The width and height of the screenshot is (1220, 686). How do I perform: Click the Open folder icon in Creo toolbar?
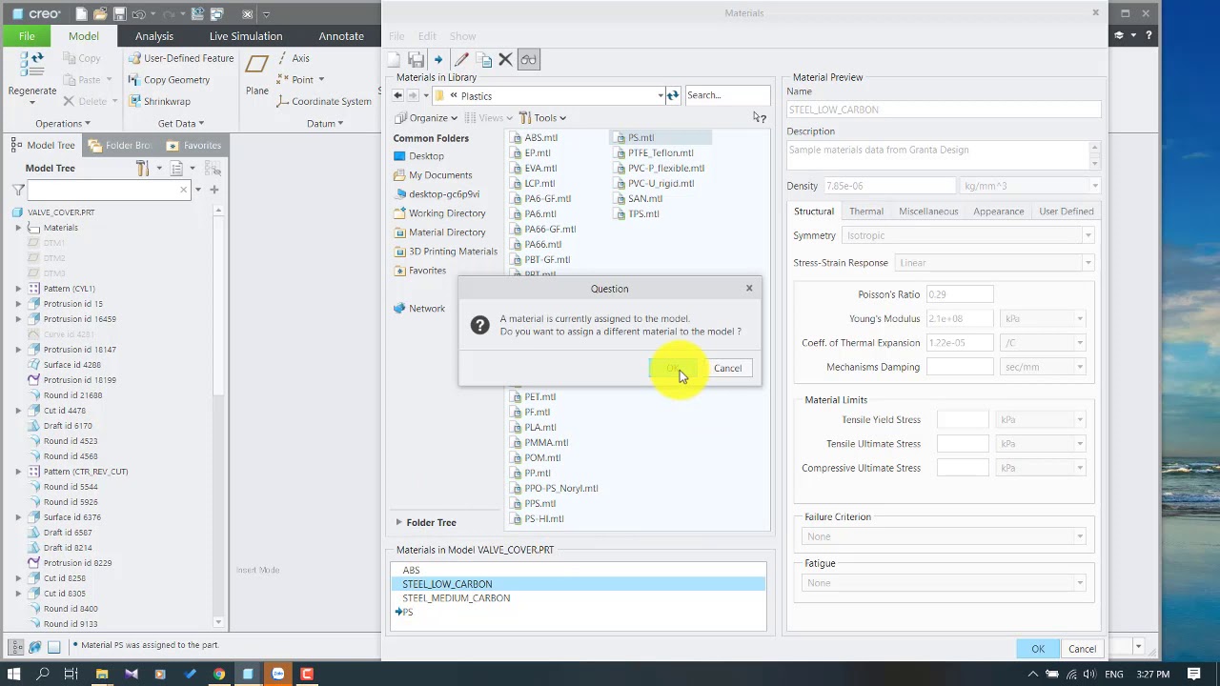(x=101, y=14)
